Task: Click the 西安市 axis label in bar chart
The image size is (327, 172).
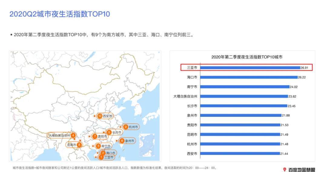Action: (192, 153)
